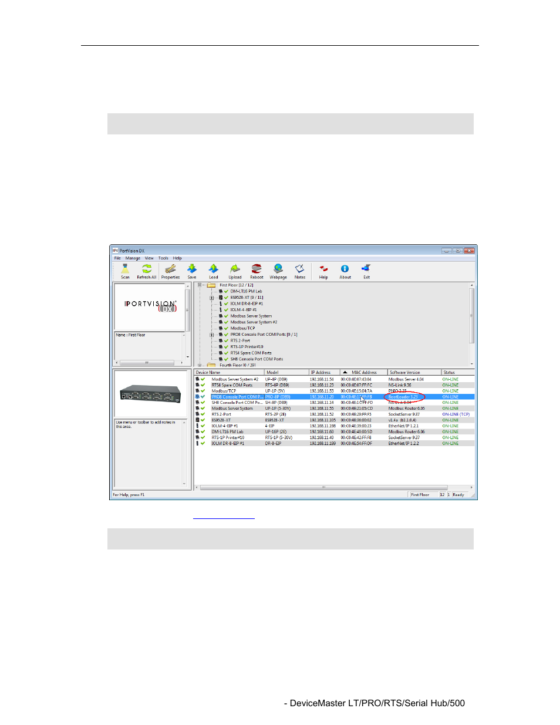Click the Help toolbar icon
The image size is (560, 725).
tap(323, 271)
